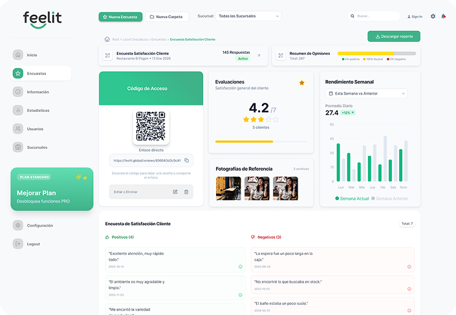
Task: Click the trash delete icon under QR code
Action: pos(186,191)
